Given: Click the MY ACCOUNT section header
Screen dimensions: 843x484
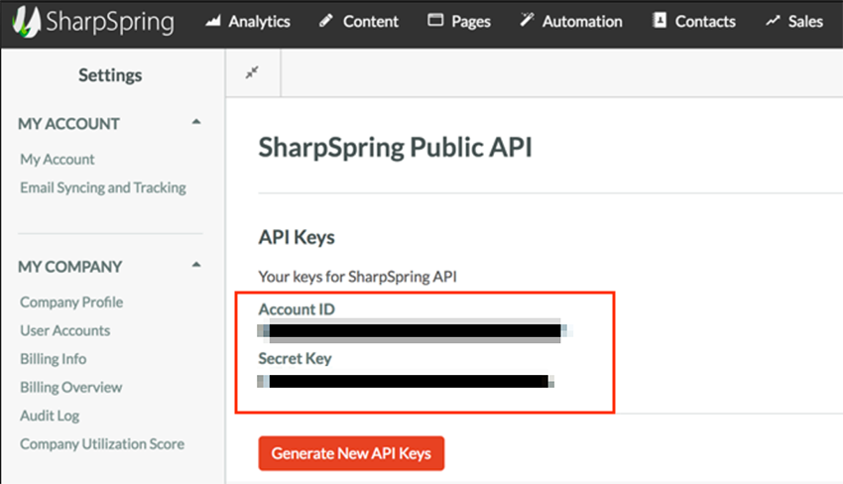Looking at the screenshot, I should tap(68, 124).
